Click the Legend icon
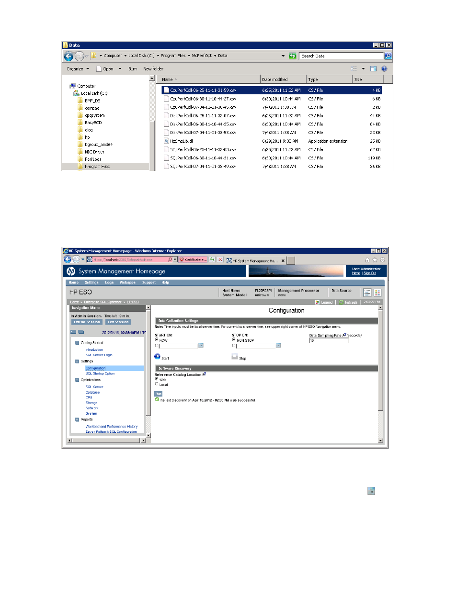This screenshot has height=608, width=457. pos(318,302)
